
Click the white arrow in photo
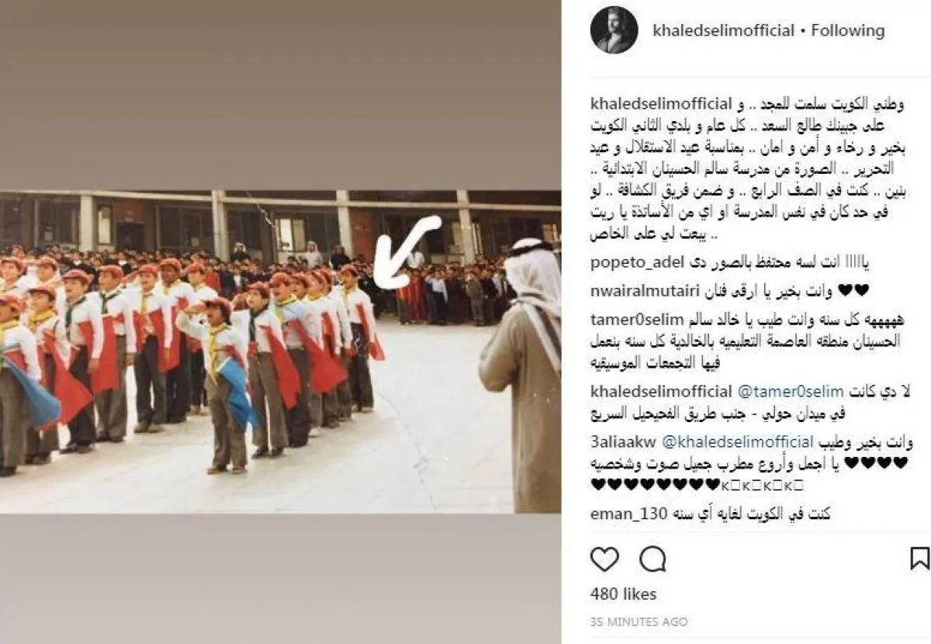tap(407, 252)
